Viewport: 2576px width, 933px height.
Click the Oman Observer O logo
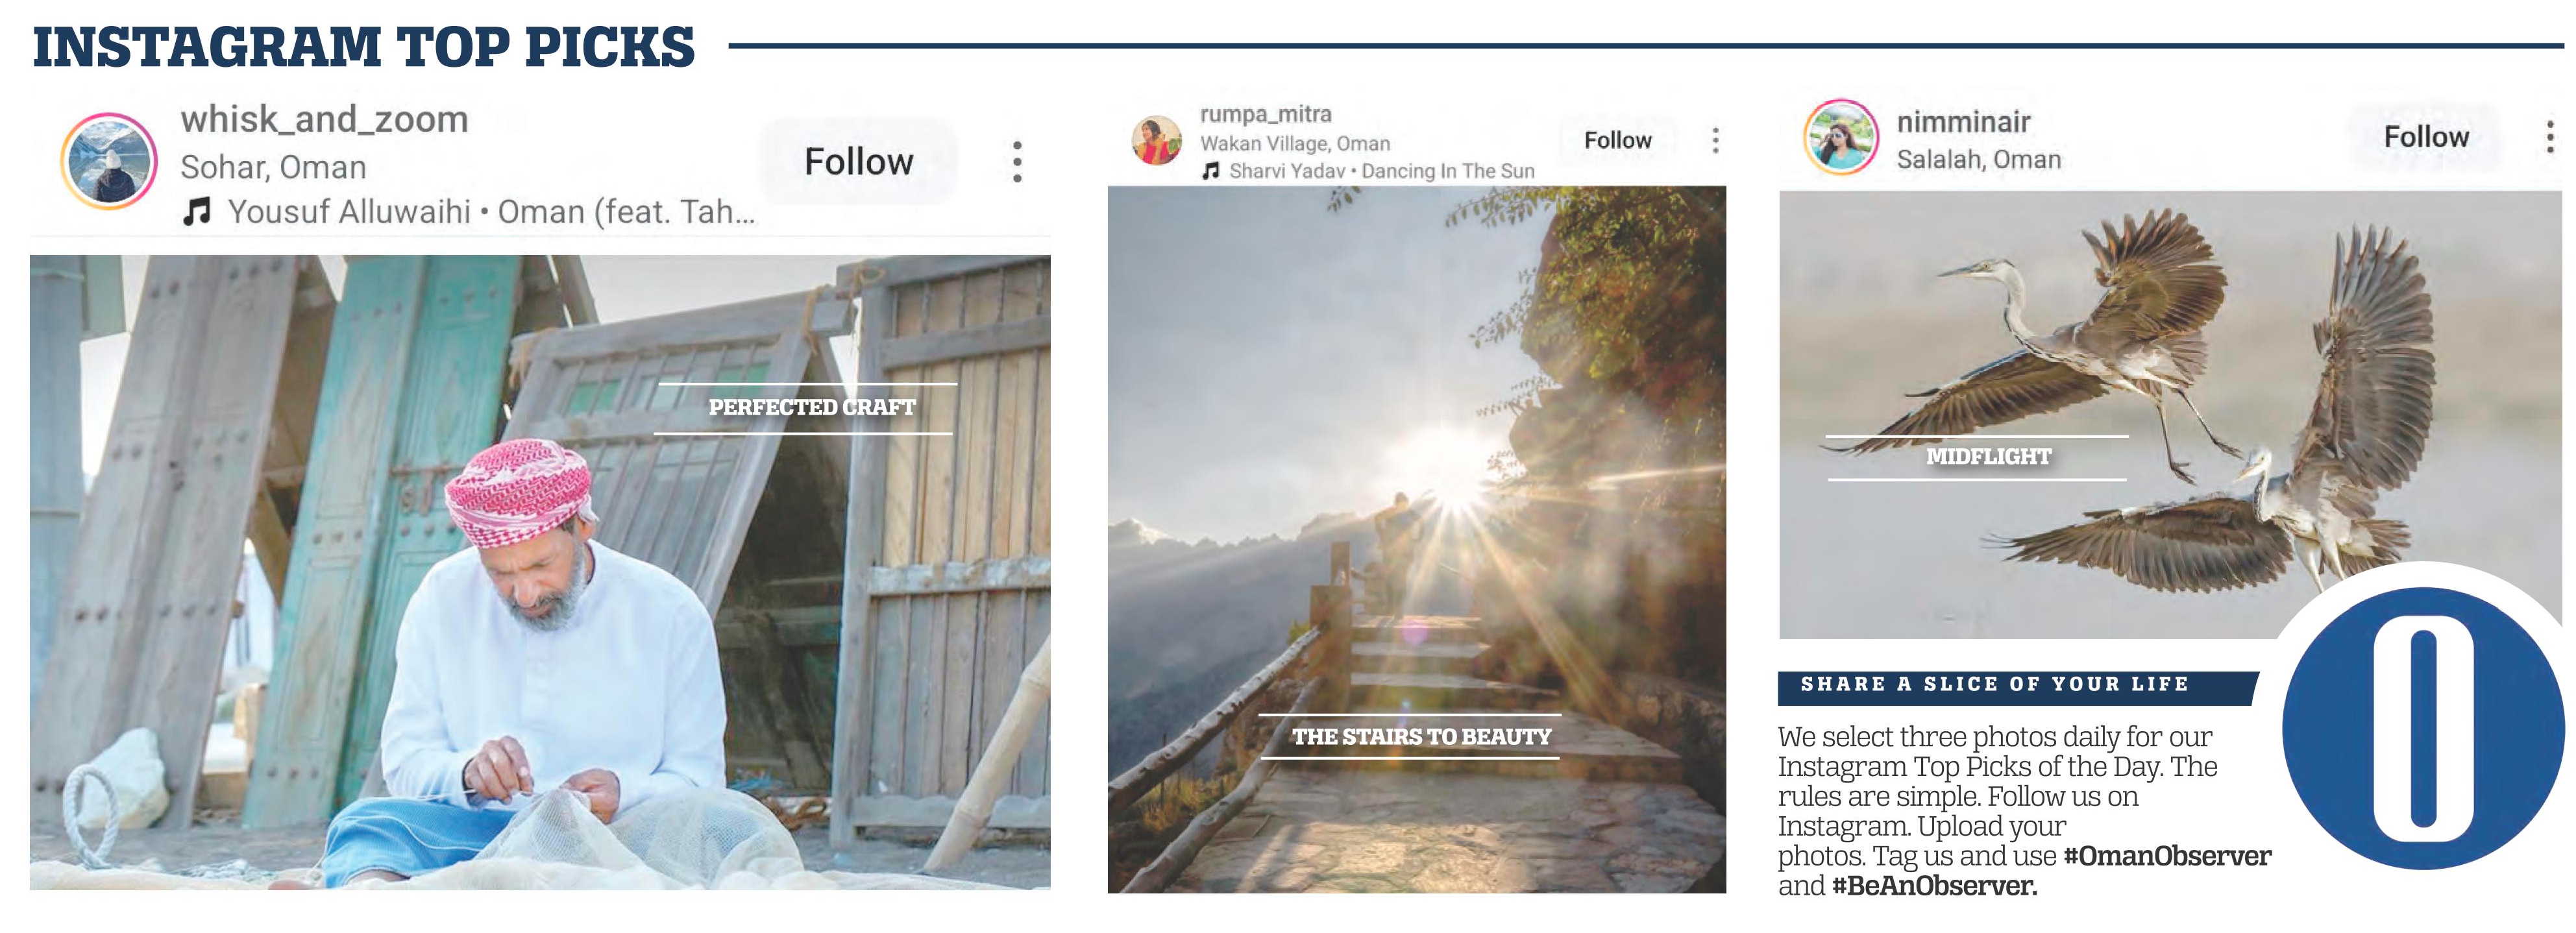click(2423, 728)
